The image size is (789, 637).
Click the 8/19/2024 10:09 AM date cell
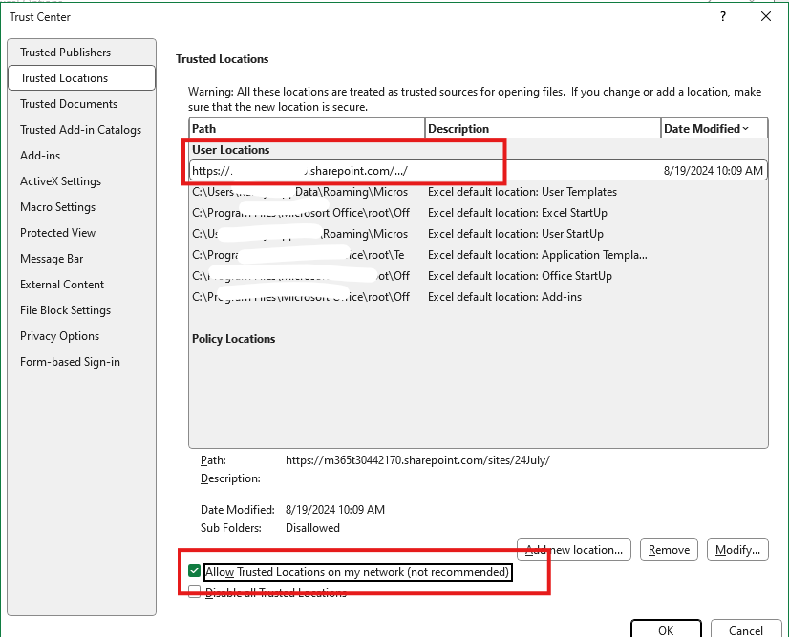(x=713, y=171)
